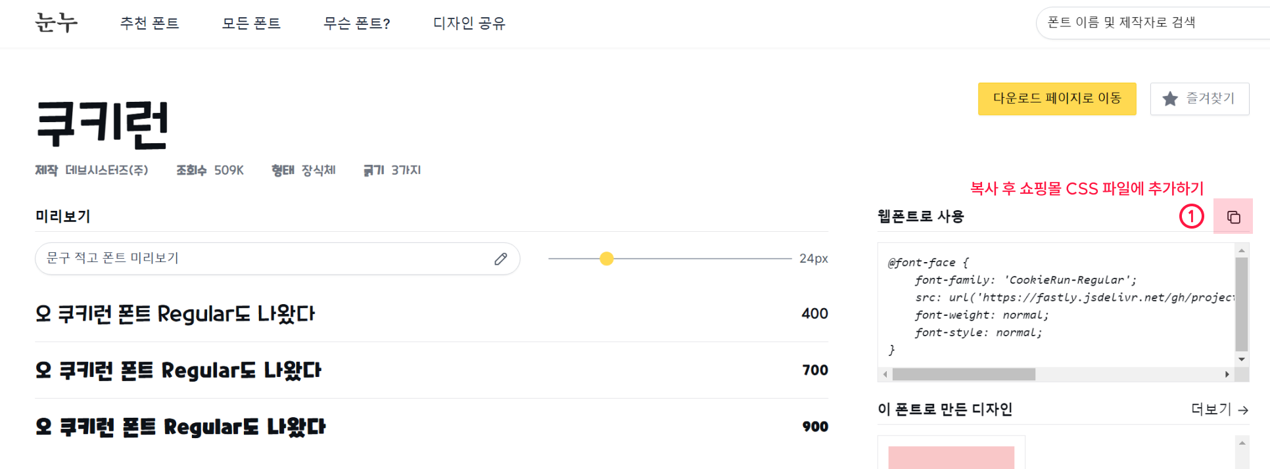This screenshot has width=1270, height=469.
Task: Click the font size slider handle
Action: [607, 259]
